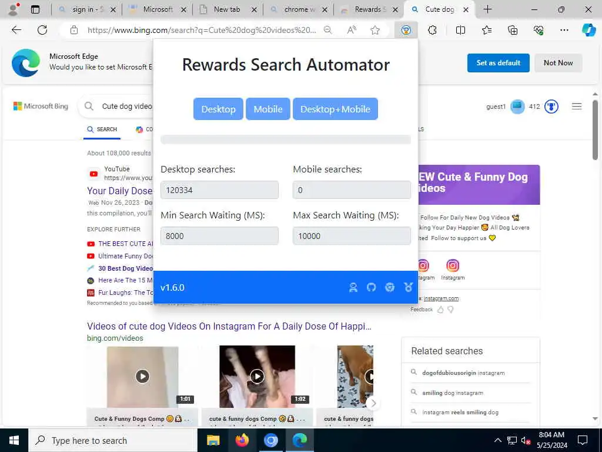Click the automator progress bar

(x=286, y=139)
